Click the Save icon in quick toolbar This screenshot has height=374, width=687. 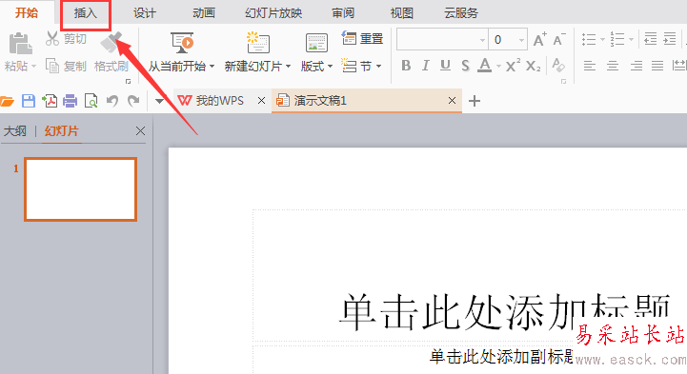click(x=29, y=101)
